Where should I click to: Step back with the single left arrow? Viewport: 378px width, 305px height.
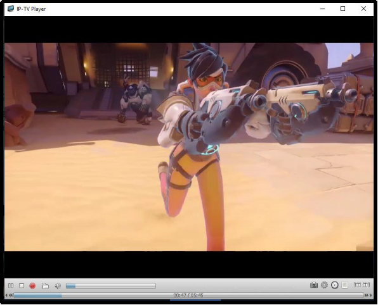[6, 296]
